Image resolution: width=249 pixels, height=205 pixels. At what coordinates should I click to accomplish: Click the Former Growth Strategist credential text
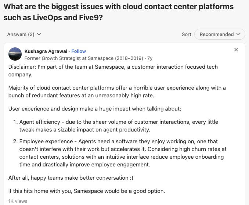tap(84, 58)
